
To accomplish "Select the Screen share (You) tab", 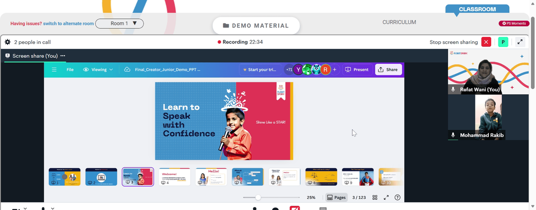I will click(35, 56).
